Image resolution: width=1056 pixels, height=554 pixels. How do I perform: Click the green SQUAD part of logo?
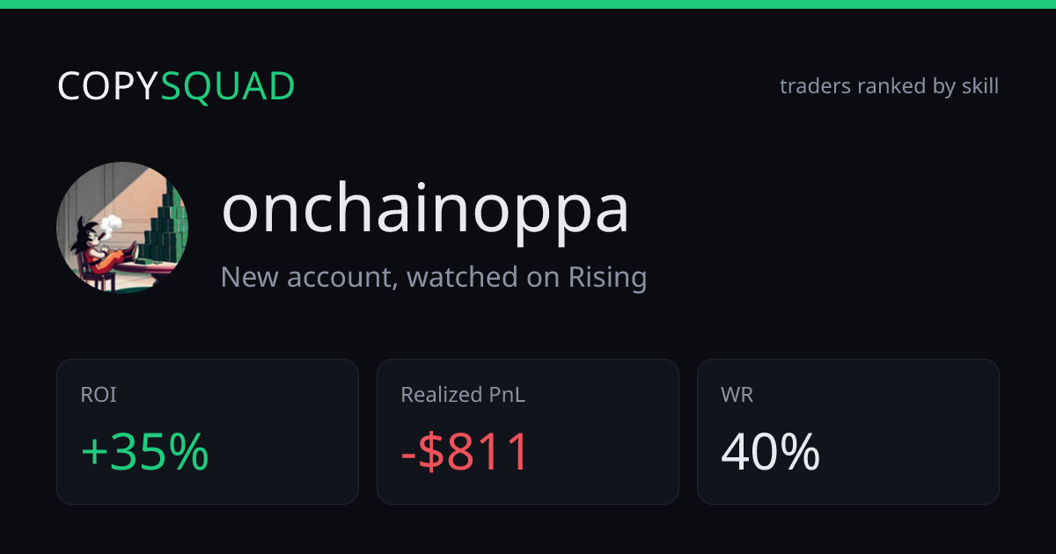point(228,86)
